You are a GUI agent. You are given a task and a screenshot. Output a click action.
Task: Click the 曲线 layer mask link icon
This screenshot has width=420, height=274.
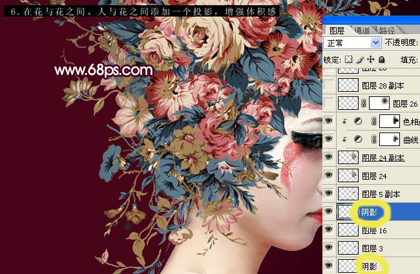[x=374, y=139]
